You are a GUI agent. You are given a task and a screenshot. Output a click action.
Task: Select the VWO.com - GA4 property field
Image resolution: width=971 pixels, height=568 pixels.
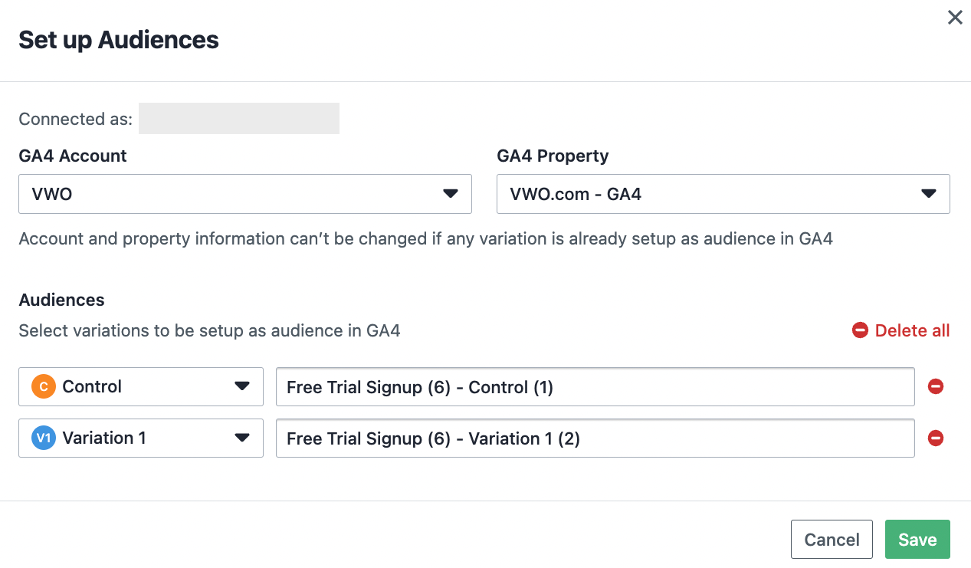pos(723,194)
